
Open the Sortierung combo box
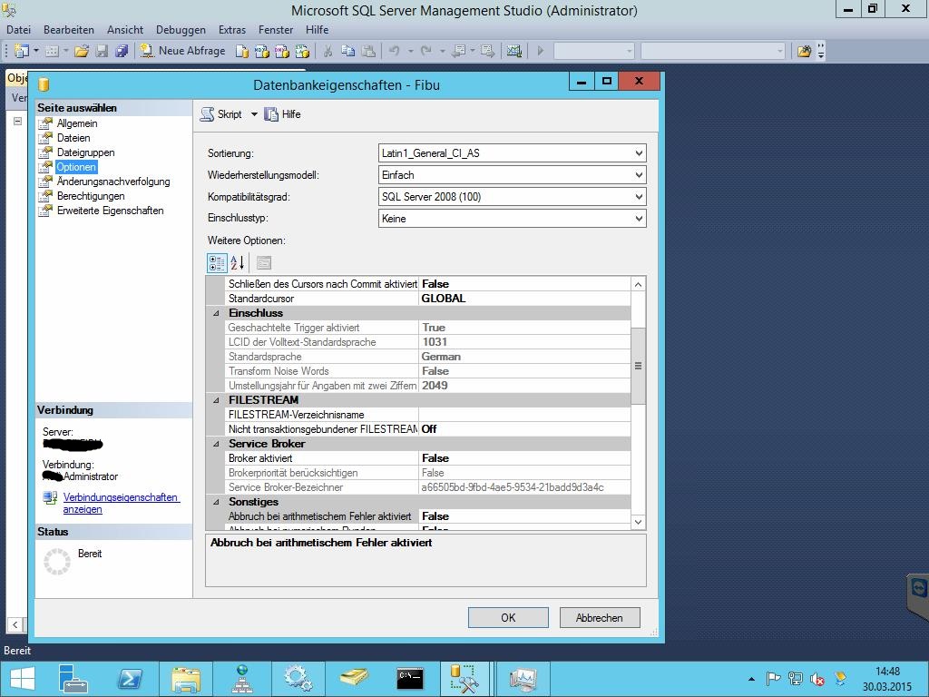coord(512,152)
